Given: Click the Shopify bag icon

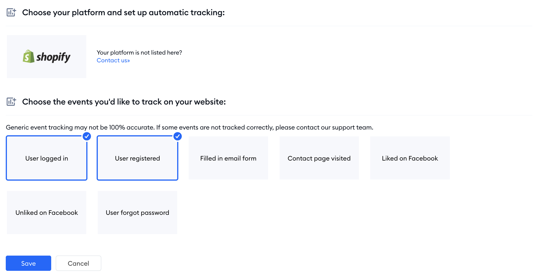Looking at the screenshot, I should (x=28, y=56).
